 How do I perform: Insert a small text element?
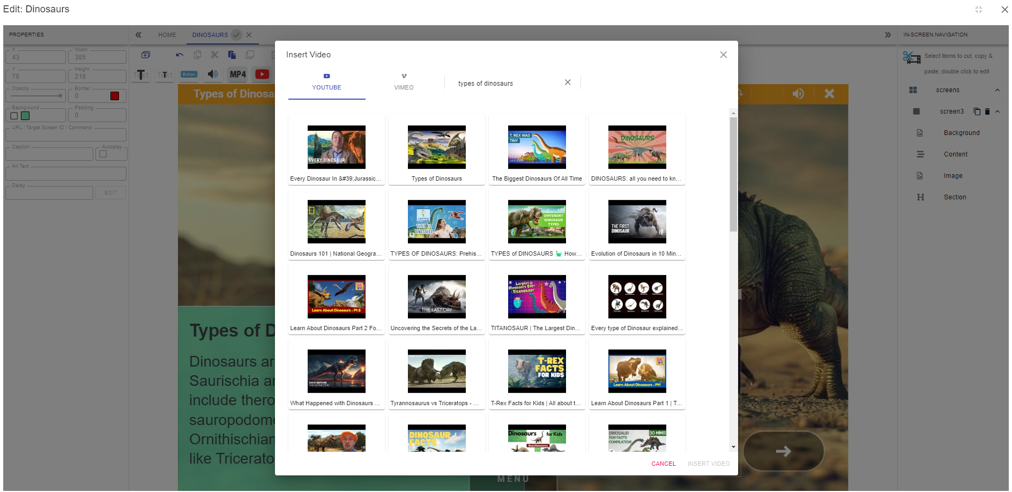coord(165,74)
